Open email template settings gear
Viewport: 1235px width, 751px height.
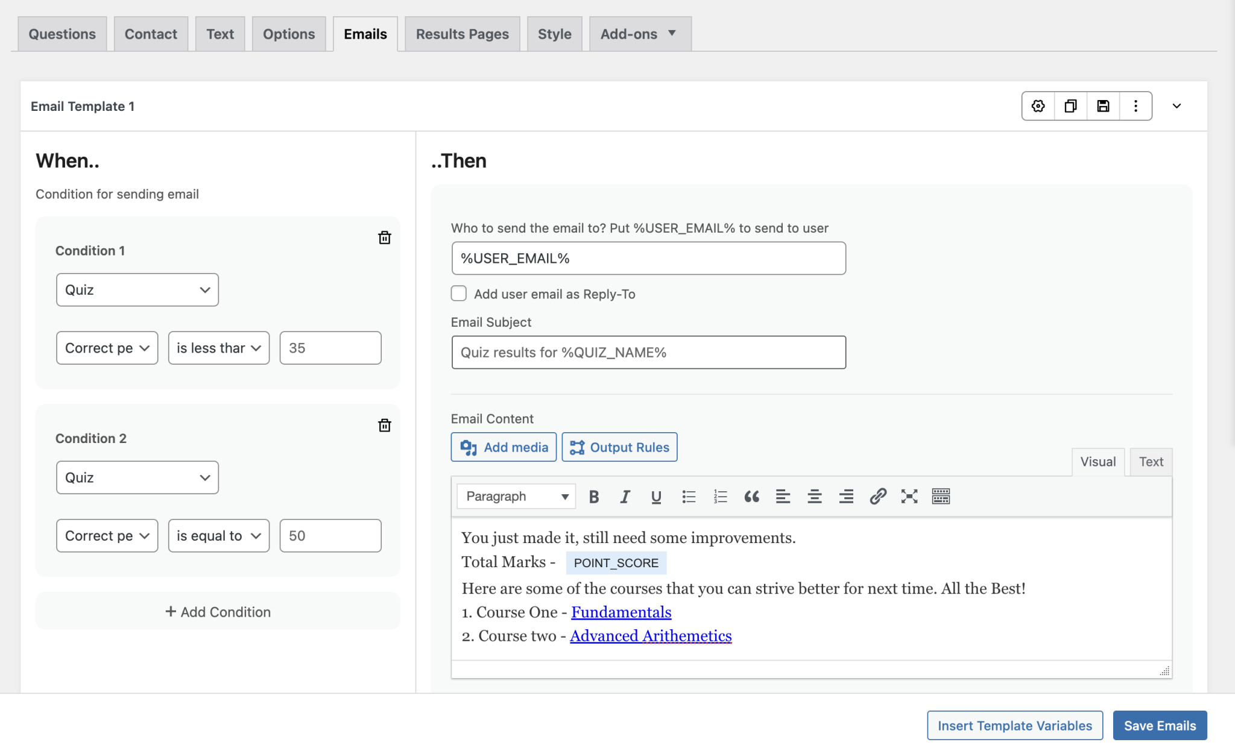click(x=1037, y=105)
